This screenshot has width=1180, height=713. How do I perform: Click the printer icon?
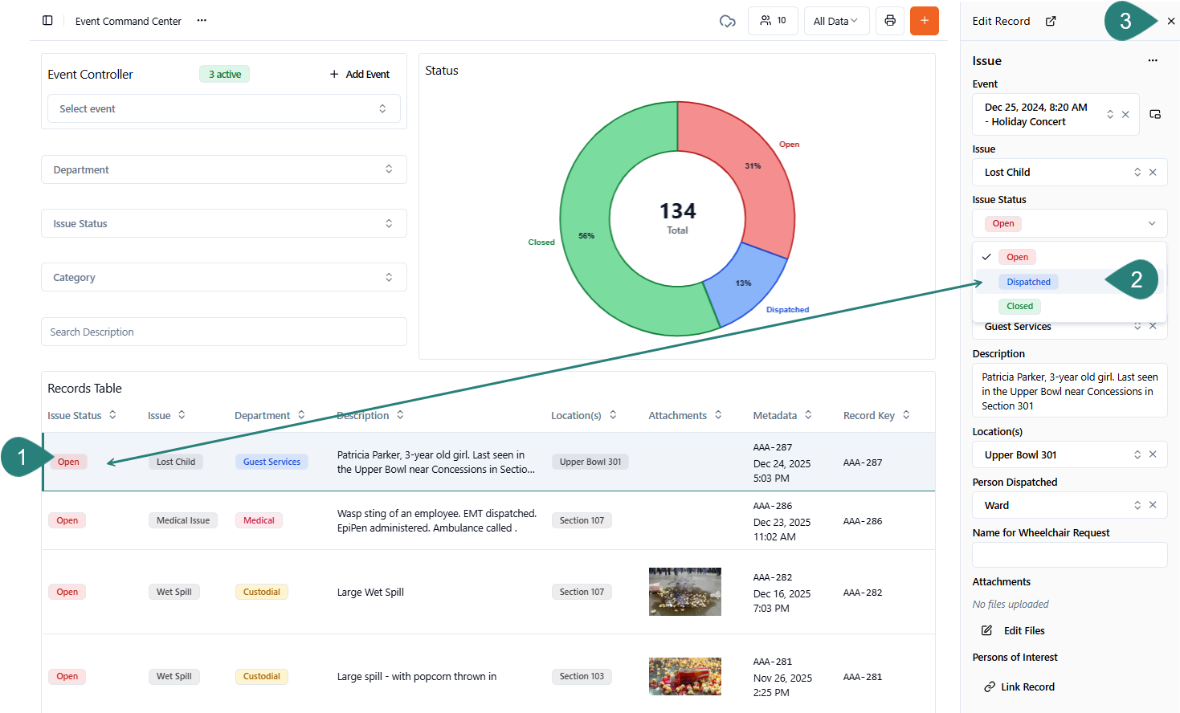[x=890, y=21]
